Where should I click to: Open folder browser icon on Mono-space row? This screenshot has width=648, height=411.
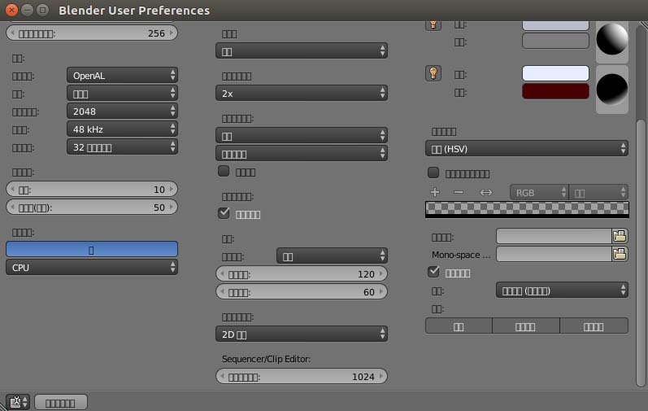click(x=620, y=254)
